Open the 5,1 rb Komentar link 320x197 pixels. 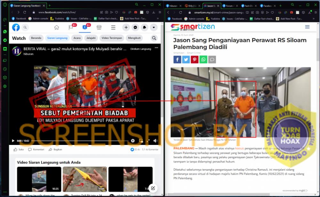[x=150, y=149]
